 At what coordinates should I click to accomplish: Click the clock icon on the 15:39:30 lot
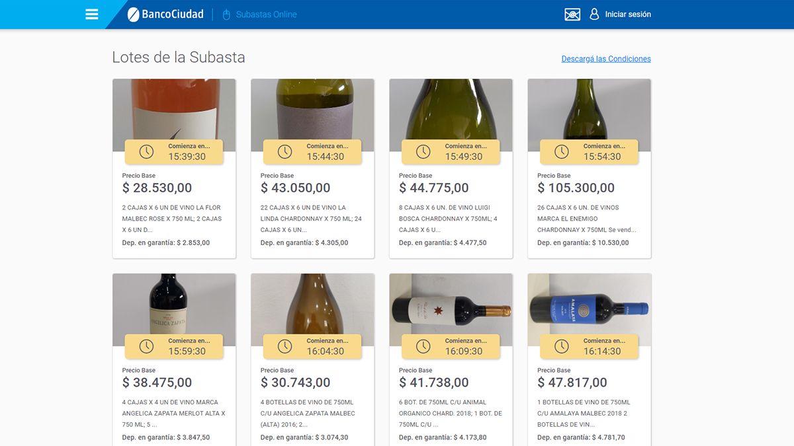(146, 151)
